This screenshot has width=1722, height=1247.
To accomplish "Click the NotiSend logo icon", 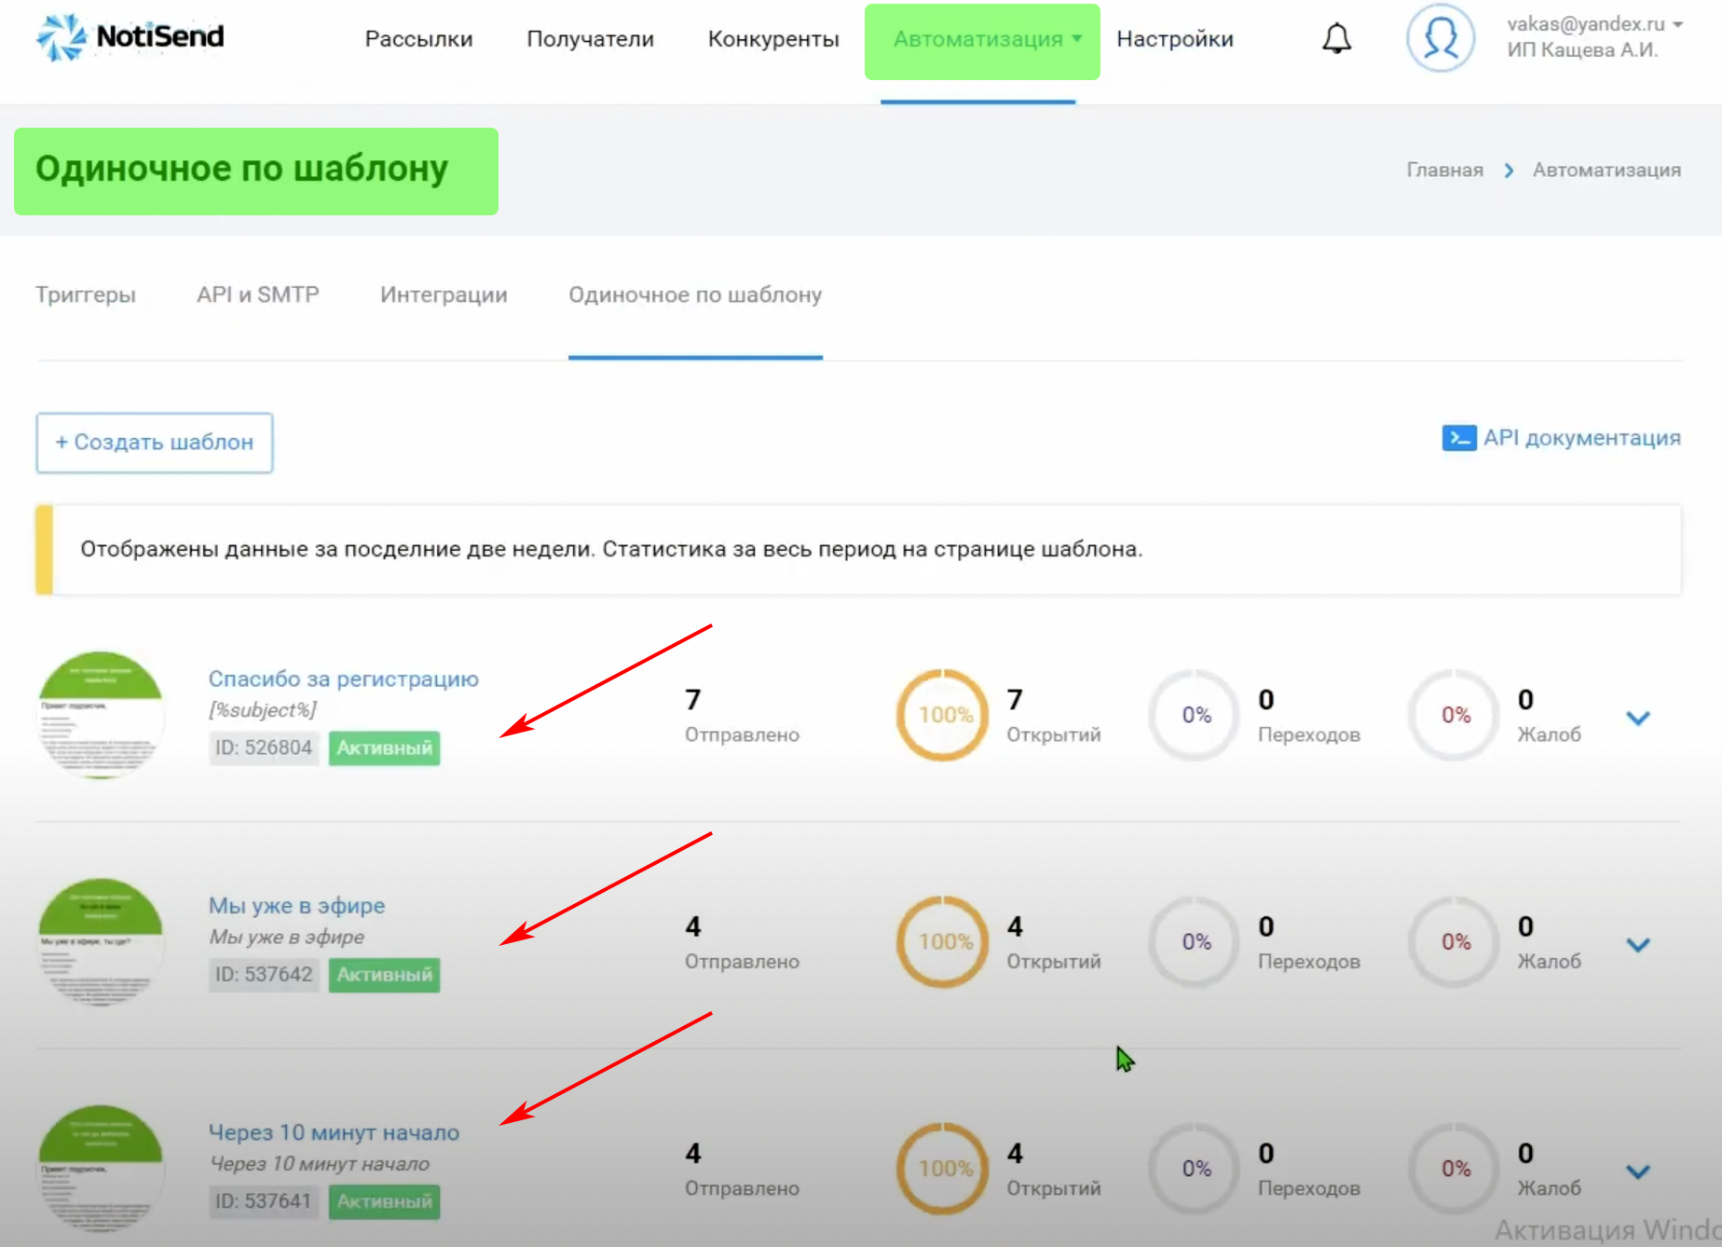I will click(61, 37).
